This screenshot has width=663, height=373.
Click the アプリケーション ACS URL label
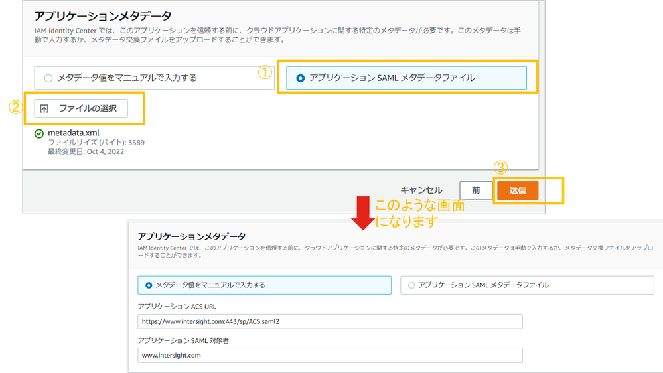pyautogui.click(x=177, y=307)
